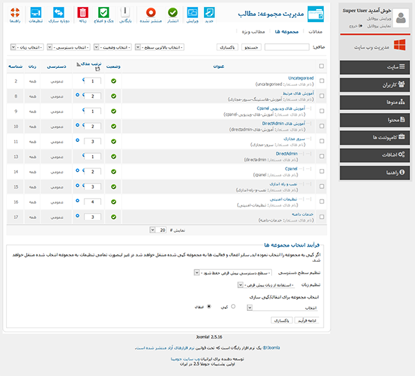Open the تنظیم زبان batch dropdown

coord(266,285)
